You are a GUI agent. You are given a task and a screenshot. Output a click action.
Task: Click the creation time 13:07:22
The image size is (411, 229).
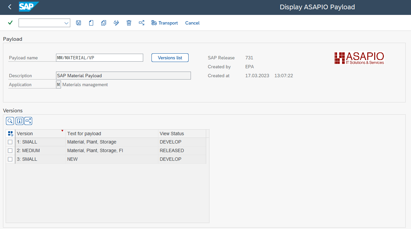[x=284, y=76]
